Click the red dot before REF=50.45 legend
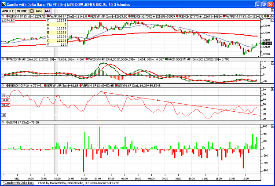The height and width of the screenshot is (186, 275). (81, 86)
